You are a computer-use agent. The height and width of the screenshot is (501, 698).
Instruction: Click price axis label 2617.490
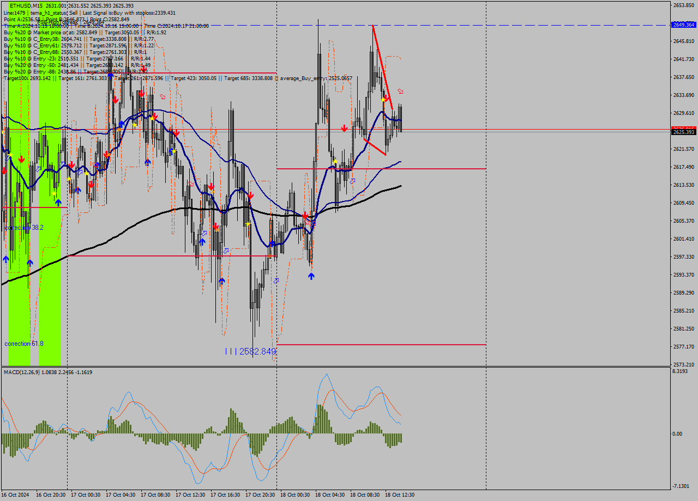click(x=683, y=167)
